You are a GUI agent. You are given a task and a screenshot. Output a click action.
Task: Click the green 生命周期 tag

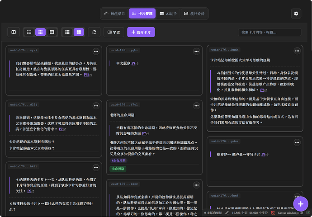118,169
